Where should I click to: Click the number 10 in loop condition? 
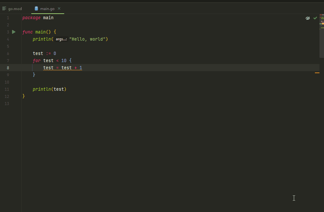point(64,61)
